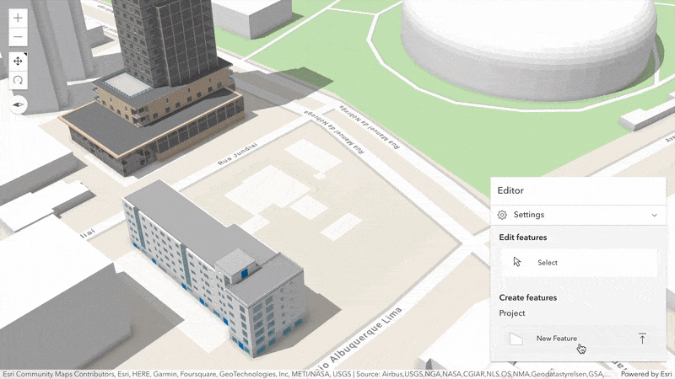Zoom out with the minus button

pyautogui.click(x=18, y=37)
